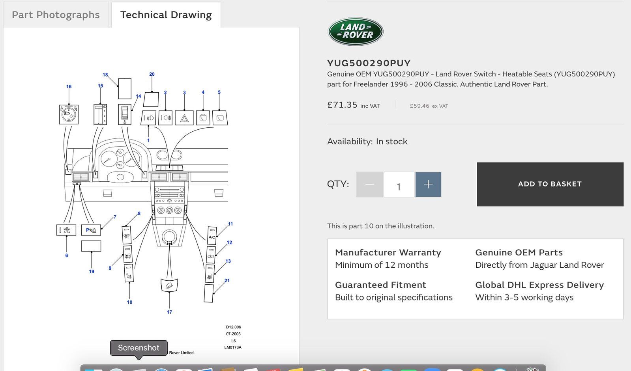Click the front fog lamp switch icon, part 1
The image size is (631, 371).
coord(148,118)
